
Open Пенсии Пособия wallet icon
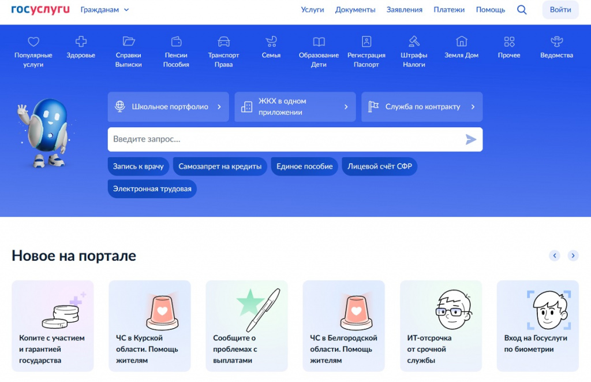tap(176, 41)
